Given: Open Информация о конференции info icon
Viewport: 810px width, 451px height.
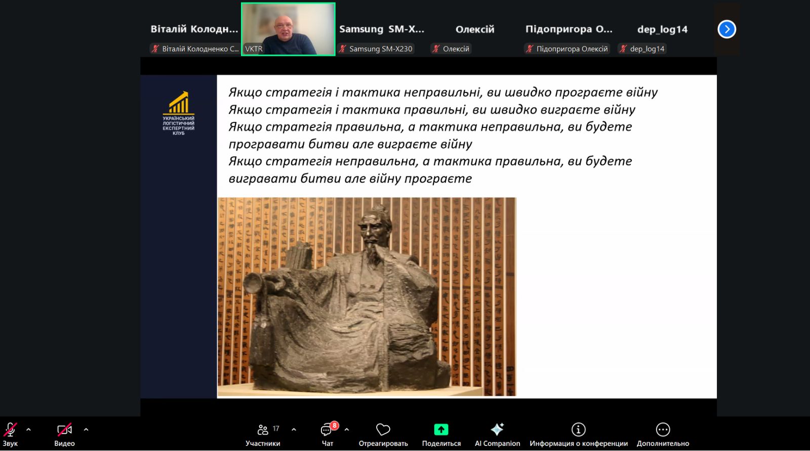Looking at the screenshot, I should click(578, 430).
